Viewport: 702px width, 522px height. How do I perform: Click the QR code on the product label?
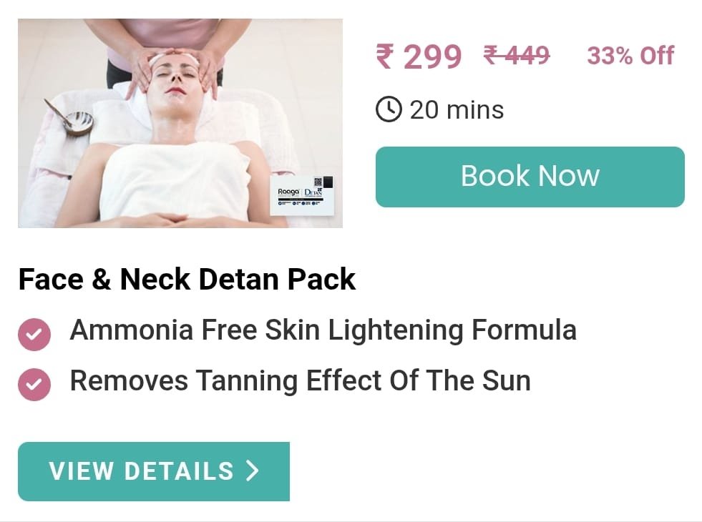[x=318, y=182]
